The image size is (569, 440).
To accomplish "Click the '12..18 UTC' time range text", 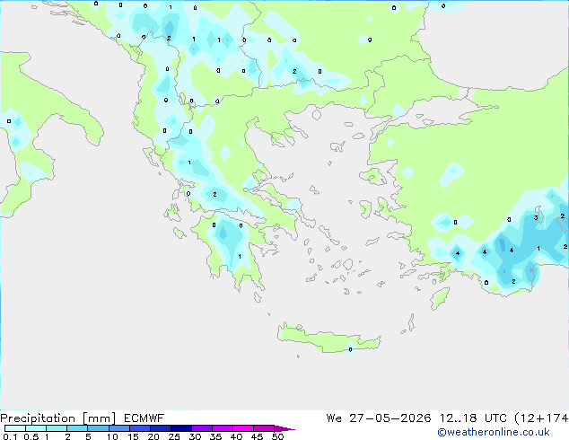I will [x=473, y=418].
